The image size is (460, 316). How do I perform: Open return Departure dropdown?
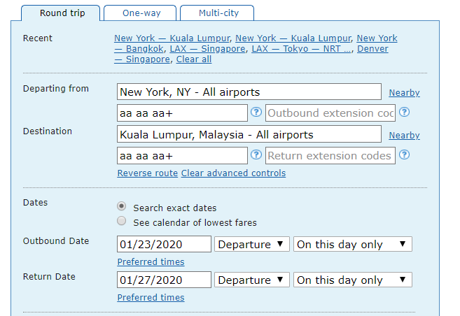point(252,280)
